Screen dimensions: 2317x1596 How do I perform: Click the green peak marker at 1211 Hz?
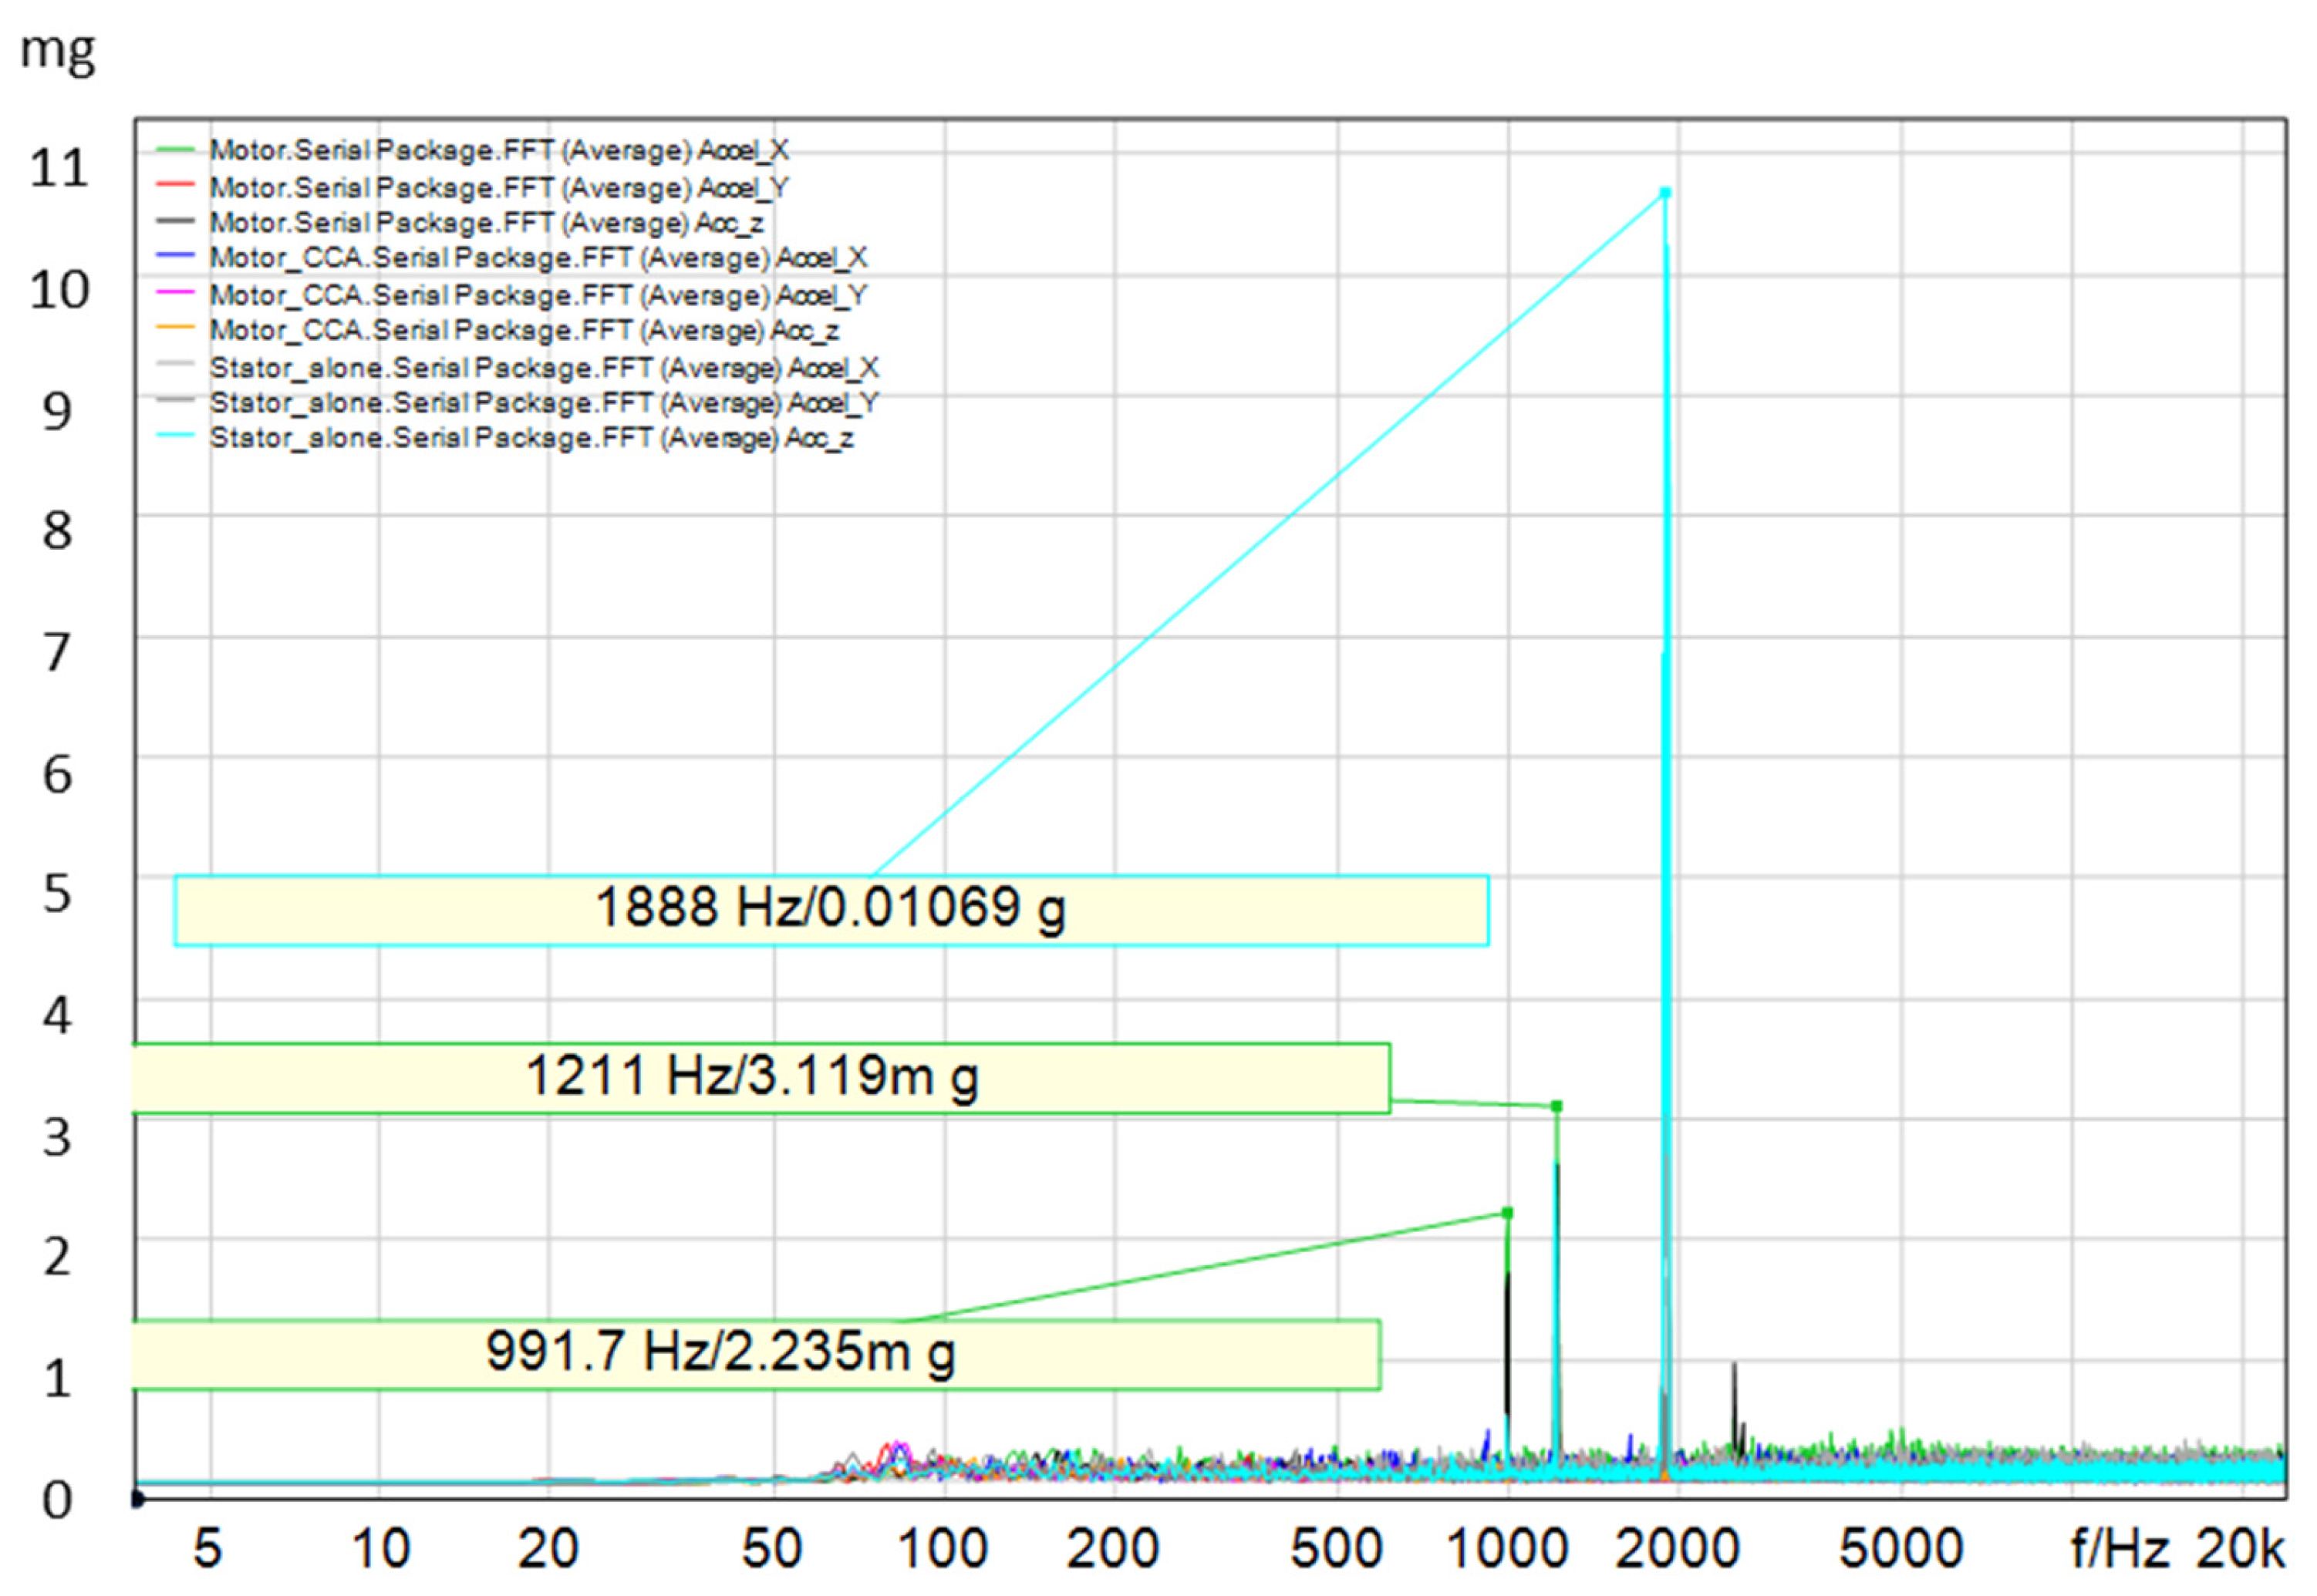point(1556,1106)
